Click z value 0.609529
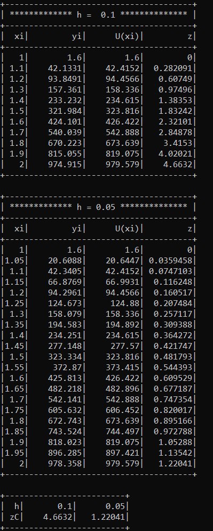Screen dimensions: 213x531 [173, 378]
